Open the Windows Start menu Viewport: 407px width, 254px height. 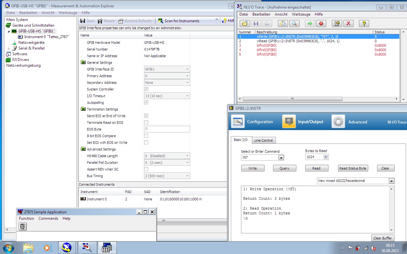pos(8,248)
